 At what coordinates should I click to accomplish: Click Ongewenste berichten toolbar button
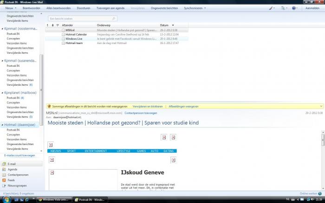tap(164, 8)
